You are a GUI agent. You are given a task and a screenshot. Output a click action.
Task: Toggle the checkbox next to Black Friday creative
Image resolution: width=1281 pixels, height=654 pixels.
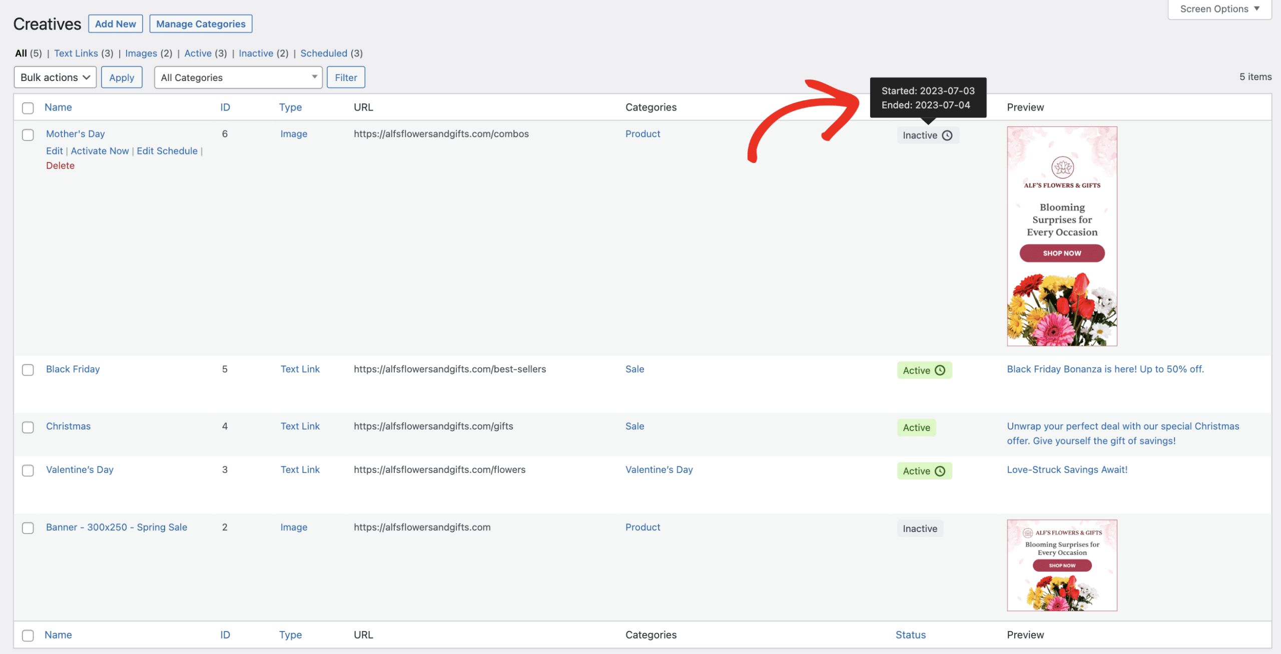28,368
